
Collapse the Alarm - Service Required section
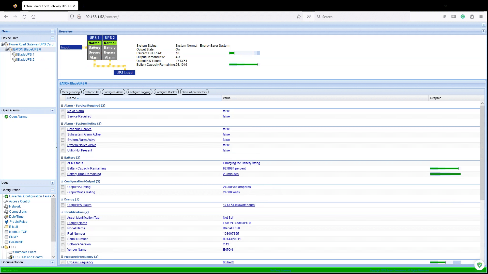pyautogui.click(x=62, y=105)
